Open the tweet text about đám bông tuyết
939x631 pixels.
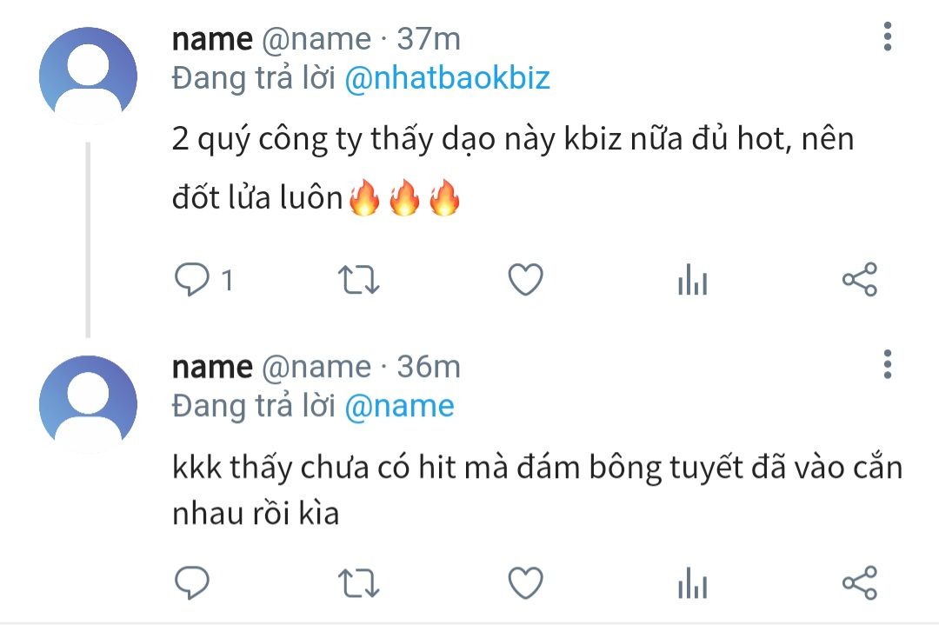[x=537, y=489]
